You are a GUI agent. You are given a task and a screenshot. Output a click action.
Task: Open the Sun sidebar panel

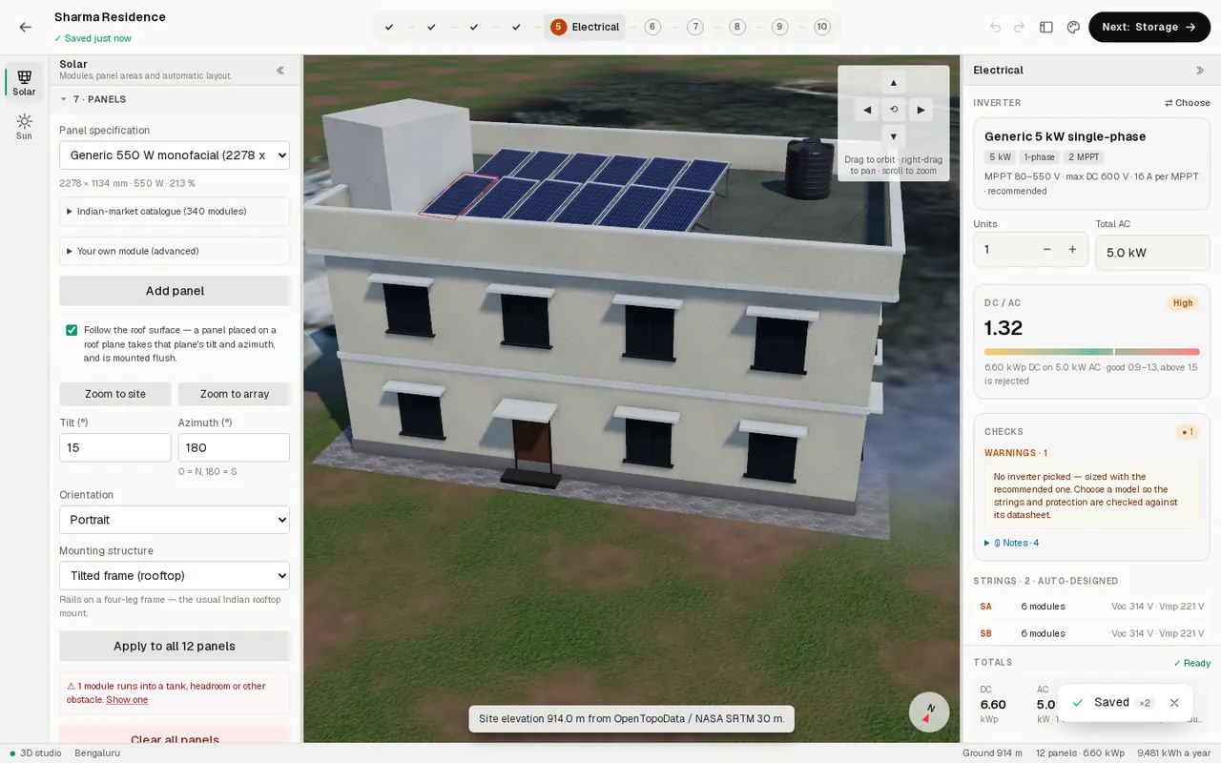(x=24, y=127)
